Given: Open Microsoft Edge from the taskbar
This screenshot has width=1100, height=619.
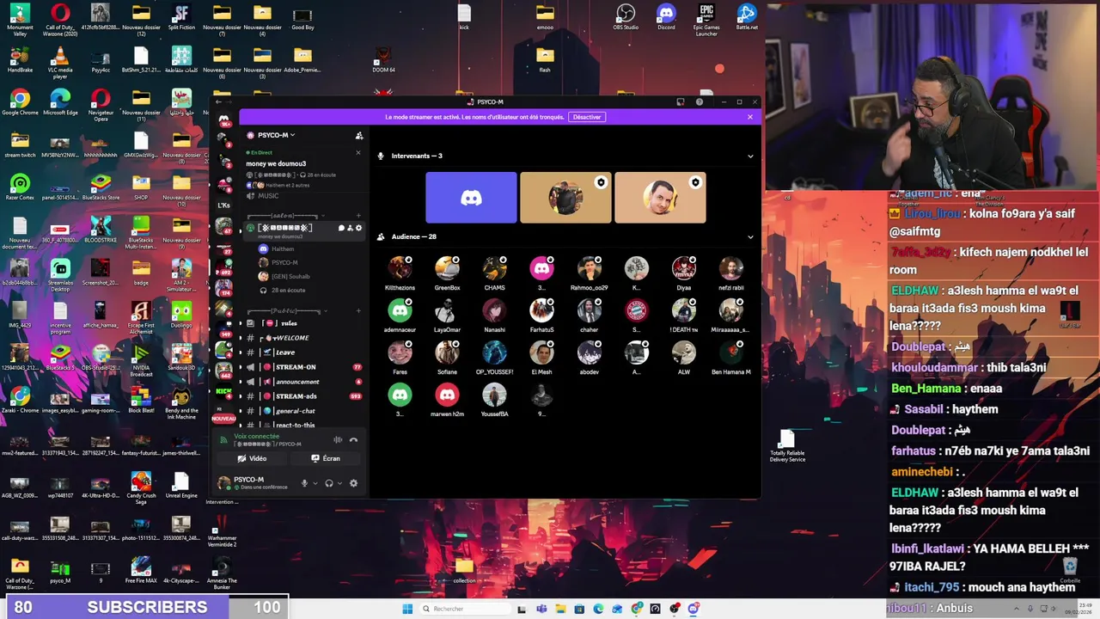Looking at the screenshot, I should pyautogui.click(x=598, y=609).
